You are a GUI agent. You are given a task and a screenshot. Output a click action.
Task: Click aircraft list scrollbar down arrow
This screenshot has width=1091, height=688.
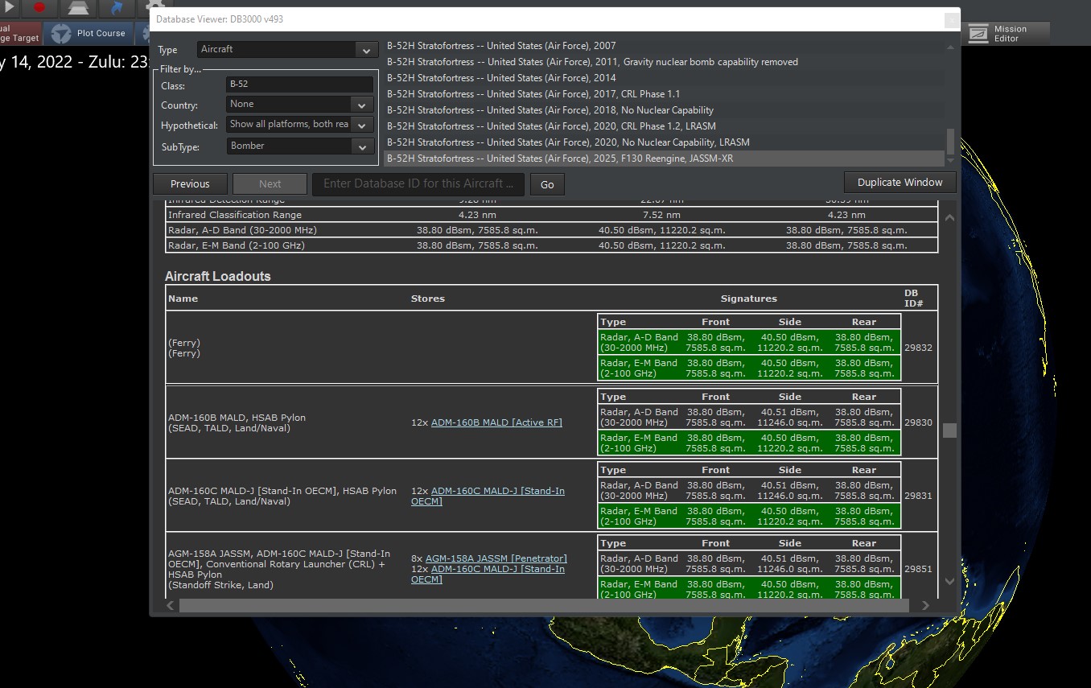click(951, 161)
